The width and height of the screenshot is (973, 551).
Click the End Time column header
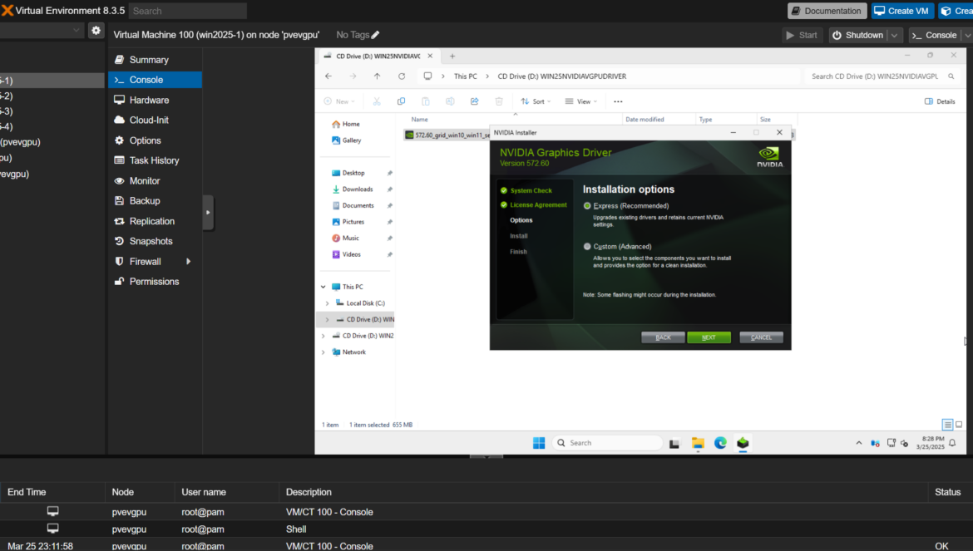(x=27, y=492)
